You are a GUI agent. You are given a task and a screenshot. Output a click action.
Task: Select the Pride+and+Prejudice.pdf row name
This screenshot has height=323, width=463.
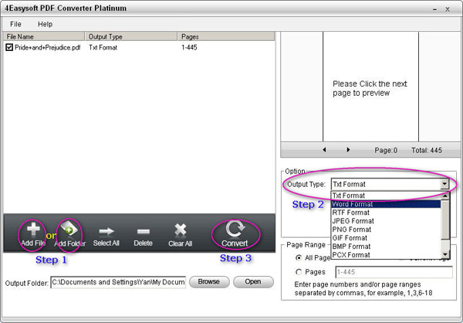point(48,47)
